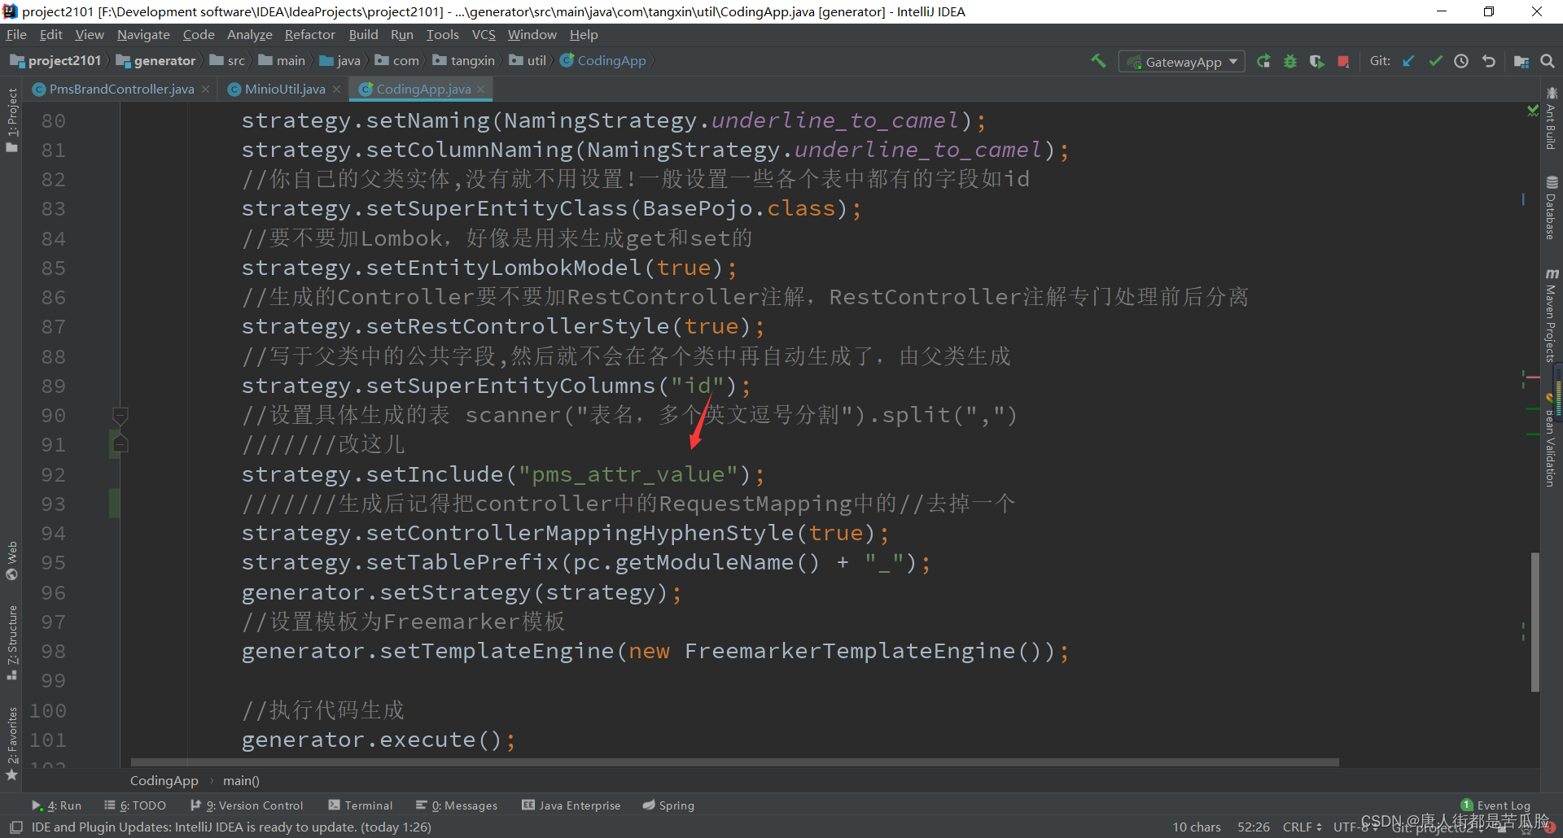Image resolution: width=1563 pixels, height=838 pixels.
Task: Click main() in the bottom editor breadcrumb
Action: [241, 781]
